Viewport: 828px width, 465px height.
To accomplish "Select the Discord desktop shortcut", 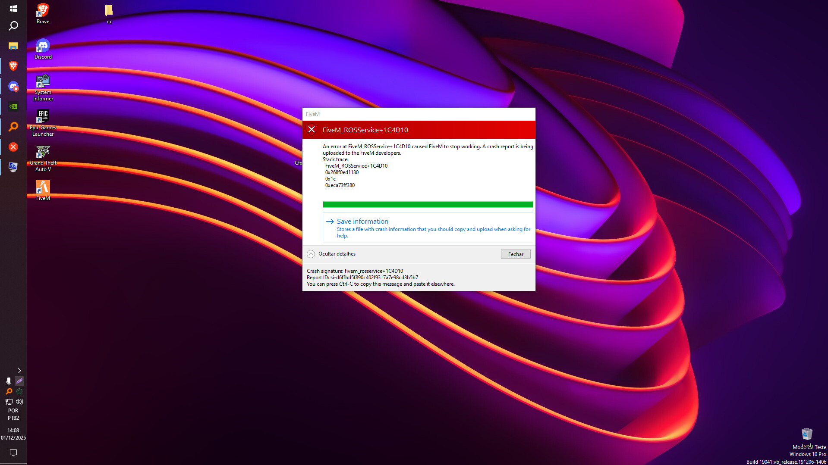I will click(x=43, y=49).
